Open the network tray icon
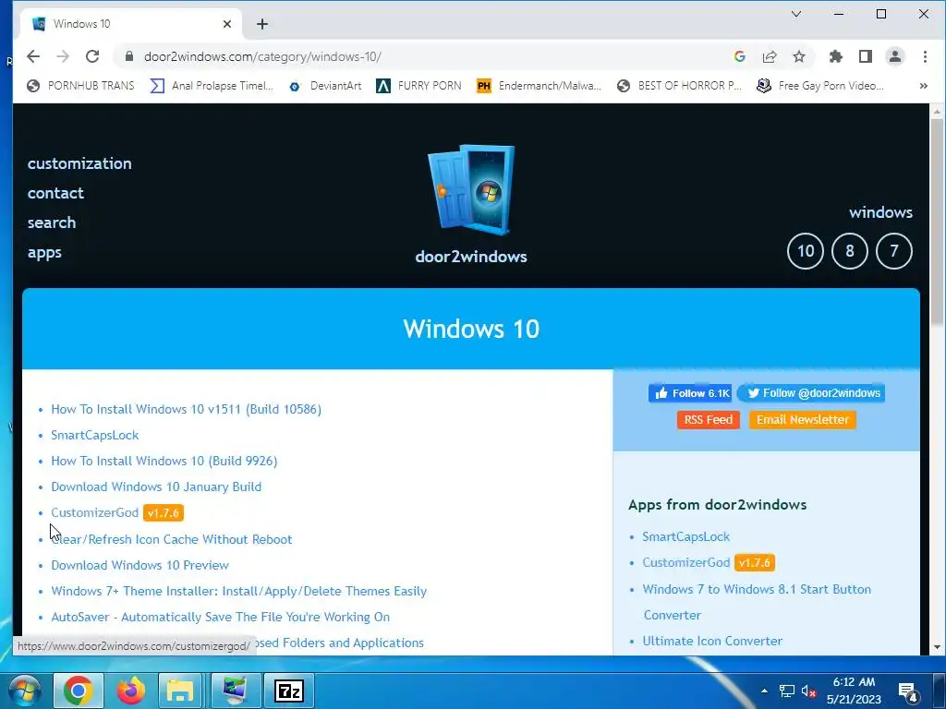 tap(787, 691)
